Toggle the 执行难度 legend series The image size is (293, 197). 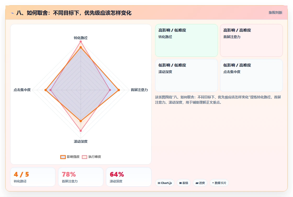(x=92, y=157)
